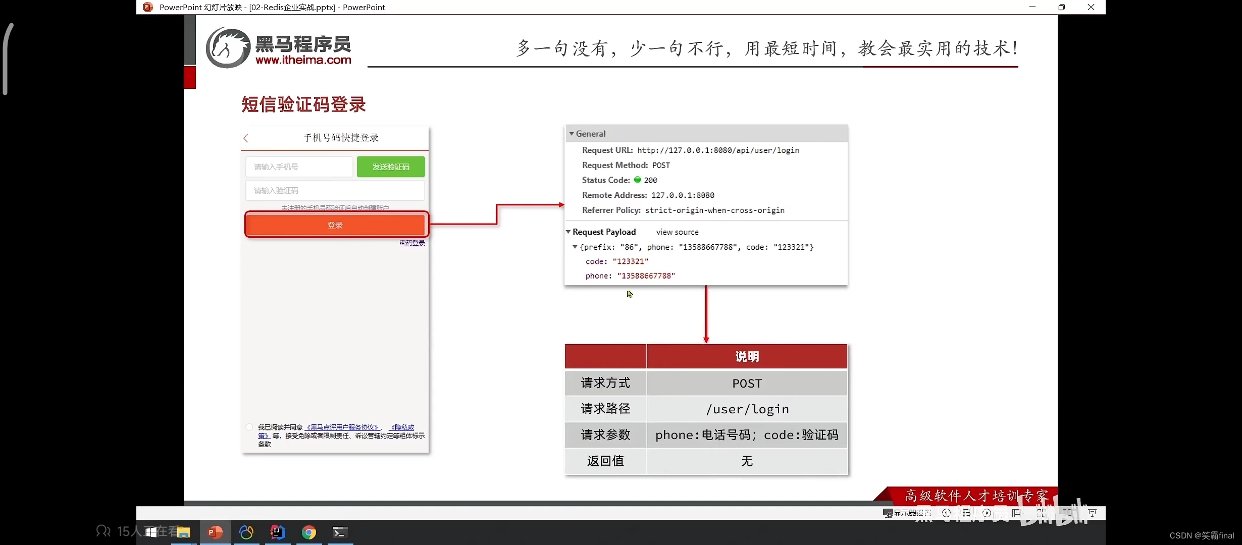Select the PowerPoint taskbar icon

point(215,532)
